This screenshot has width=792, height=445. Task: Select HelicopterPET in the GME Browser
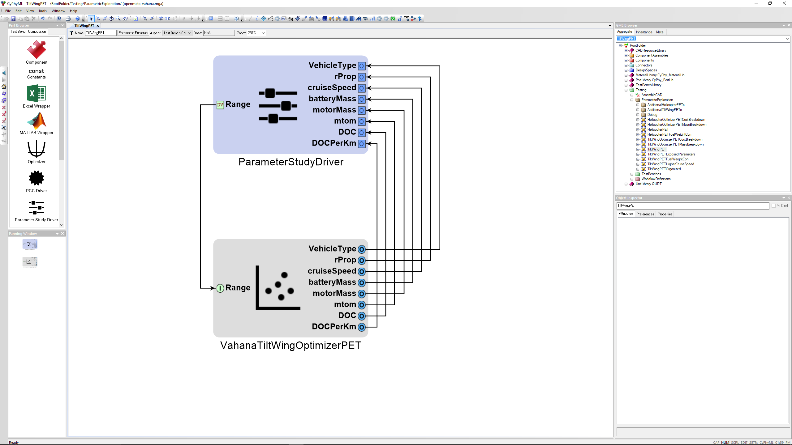pyautogui.click(x=658, y=129)
